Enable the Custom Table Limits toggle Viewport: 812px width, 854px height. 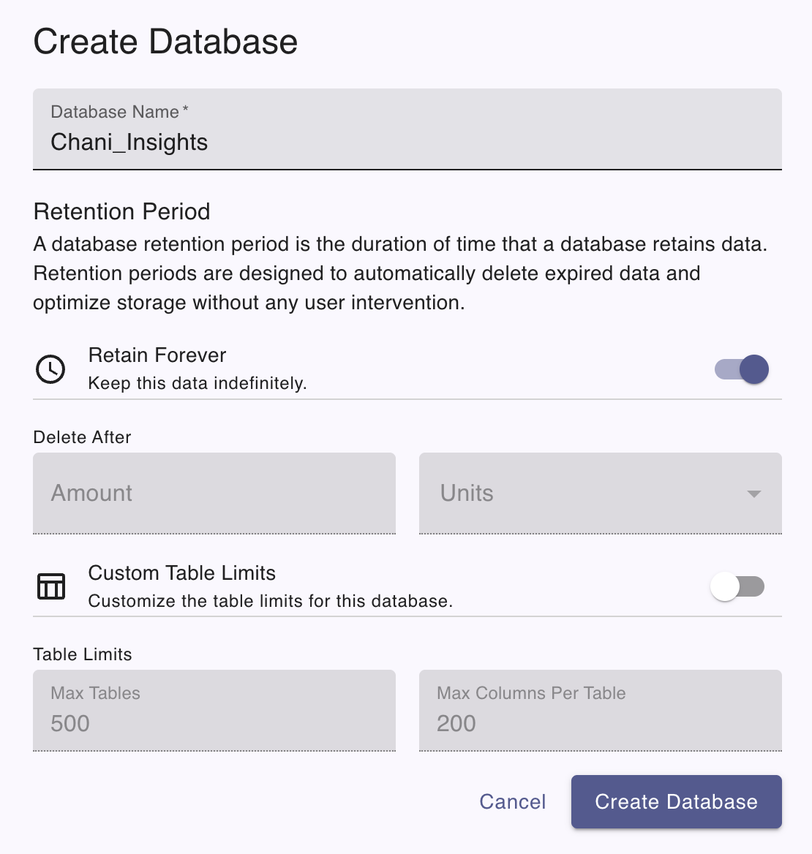738,586
